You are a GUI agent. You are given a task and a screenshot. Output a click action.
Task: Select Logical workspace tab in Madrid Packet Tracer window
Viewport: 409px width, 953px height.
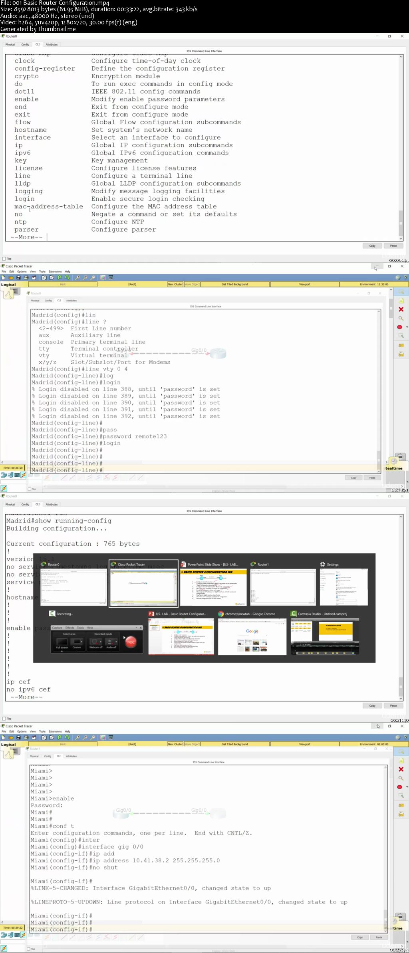pyautogui.click(x=8, y=285)
